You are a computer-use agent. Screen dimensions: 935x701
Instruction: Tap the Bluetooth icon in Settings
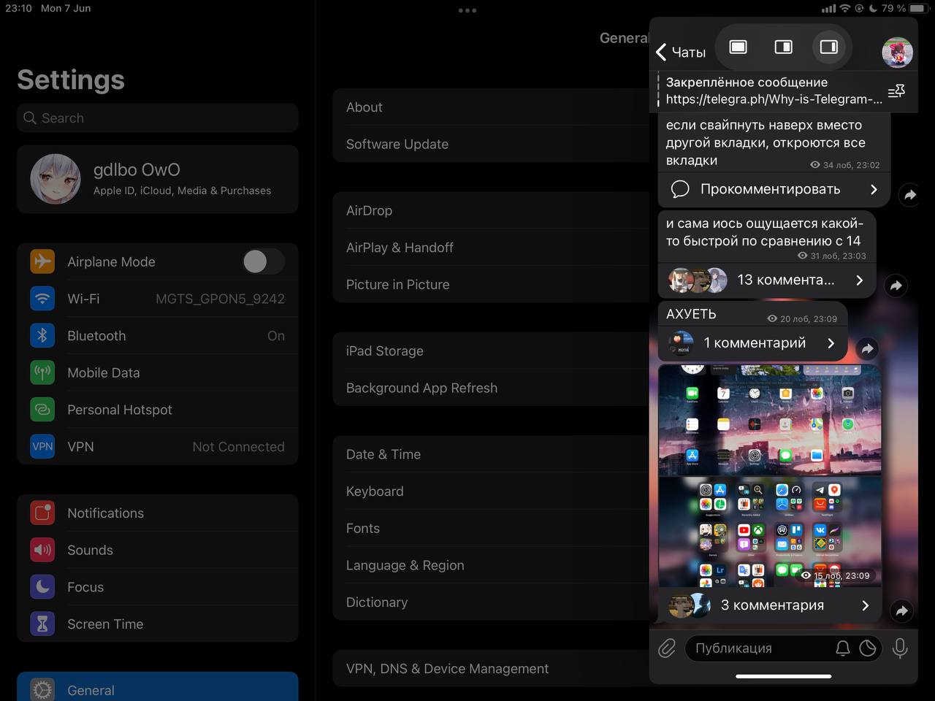(x=42, y=336)
